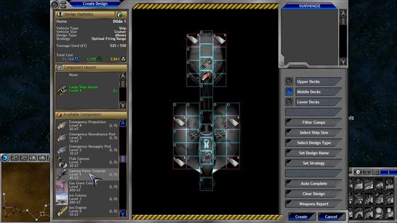397x223 pixels.
Task: Select the Emergency Resonance Pod icon
Action: [62, 138]
